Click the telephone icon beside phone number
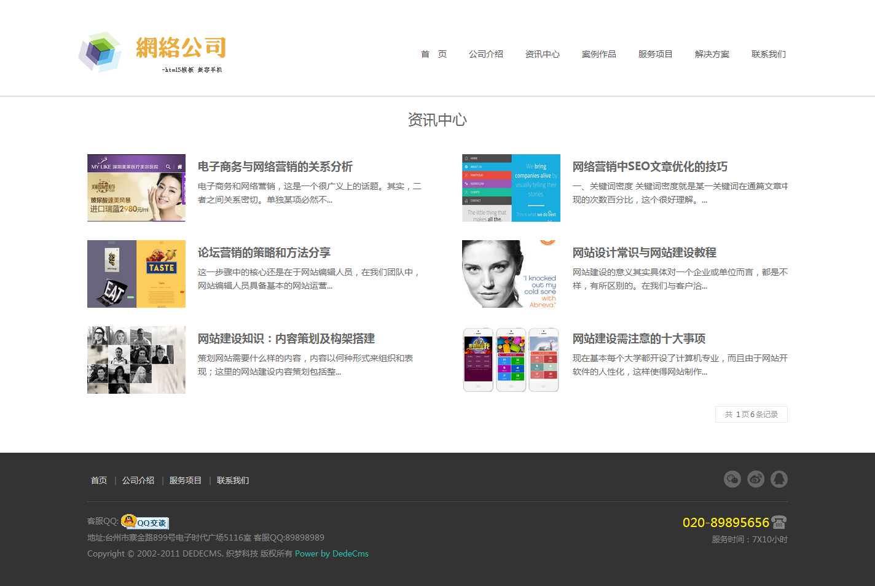The image size is (875, 586). pyautogui.click(x=779, y=522)
